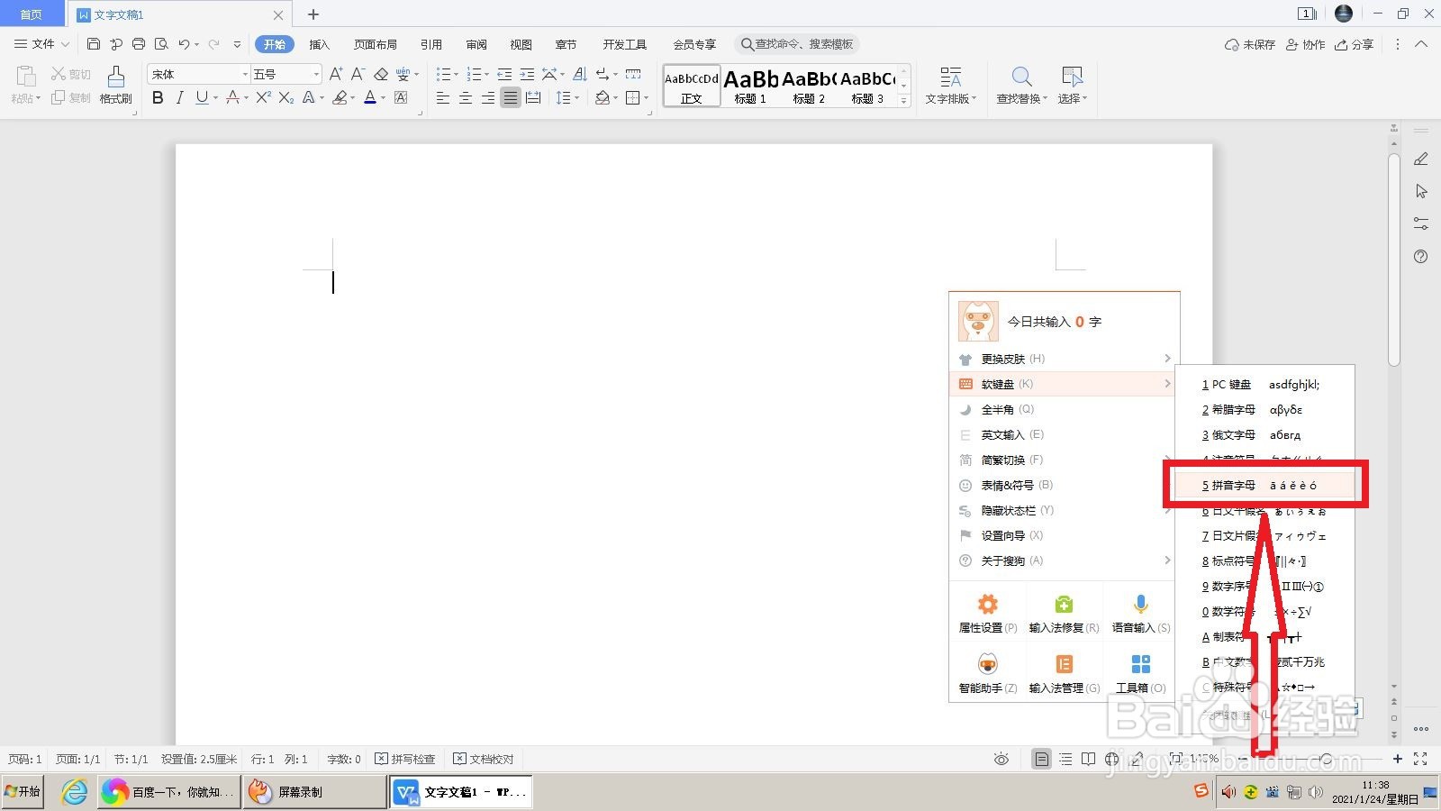Select justify alignment button
The image size is (1441, 811).
point(511,97)
